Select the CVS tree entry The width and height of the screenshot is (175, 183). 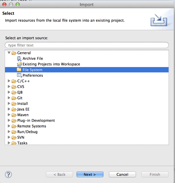21,86
